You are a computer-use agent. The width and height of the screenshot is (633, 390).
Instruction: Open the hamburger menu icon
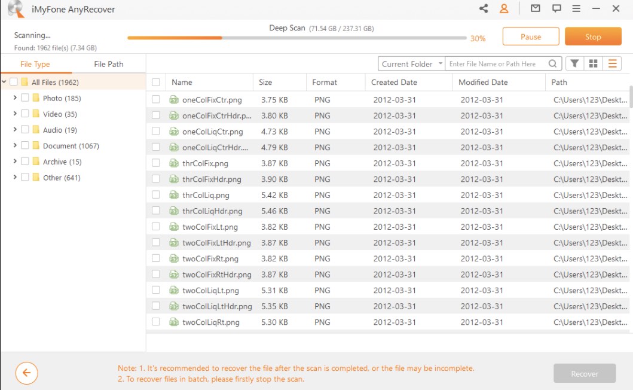tap(576, 8)
